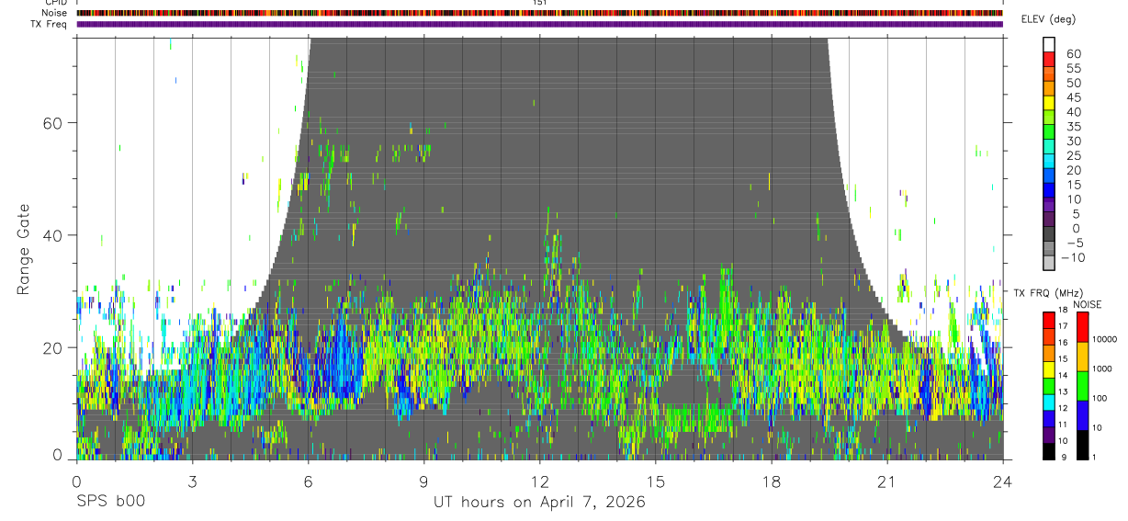Click the '20' tick on Range Gate axis
1128x521 pixels.
coord(54,347)
